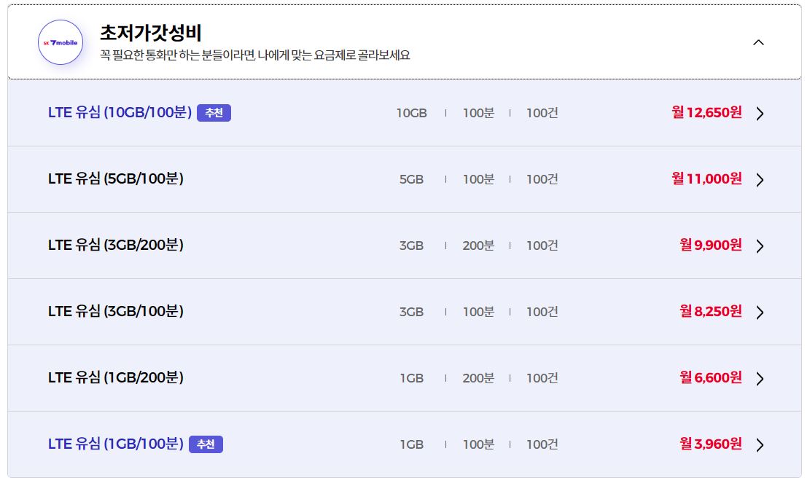Click the SK 7mobile logo icon

(x=60, y=42)
